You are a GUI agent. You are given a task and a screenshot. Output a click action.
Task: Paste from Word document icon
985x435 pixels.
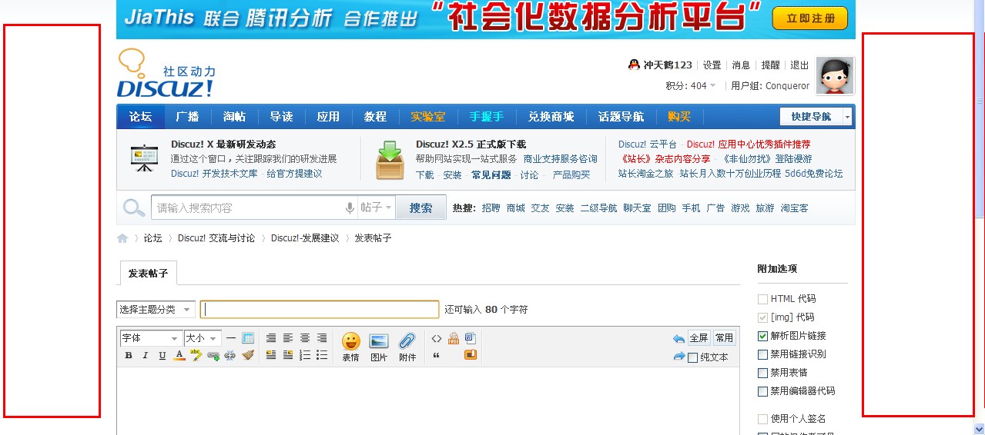click(x=470, y=338)
